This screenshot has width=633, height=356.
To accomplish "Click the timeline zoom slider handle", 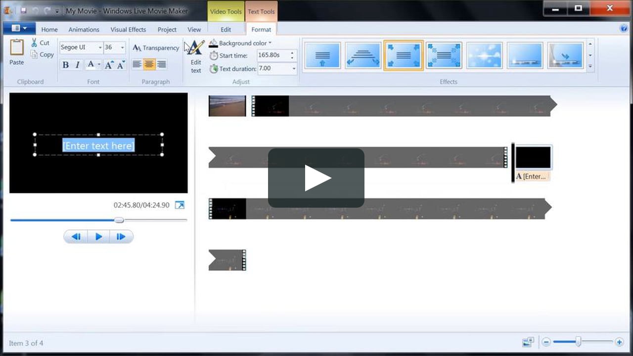I will 579,342.
